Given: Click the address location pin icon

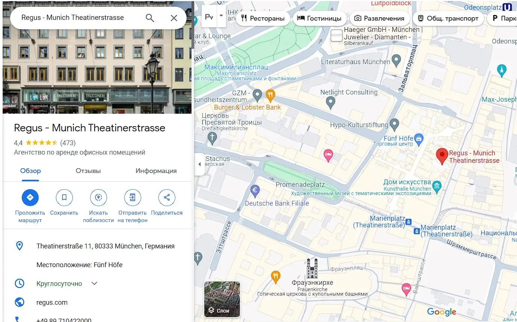Looking at the screenshot, I should click(19, 246).
